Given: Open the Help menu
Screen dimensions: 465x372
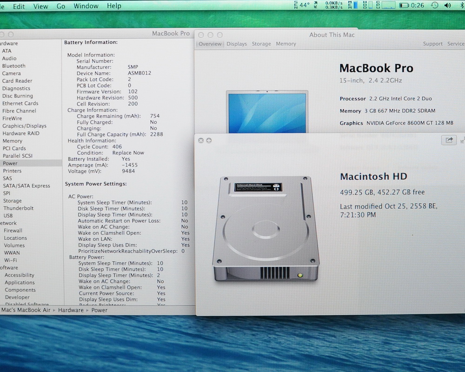Looking at the screenshot, I should click(114, 6).
